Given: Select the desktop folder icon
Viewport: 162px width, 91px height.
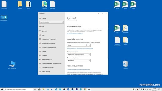Looking at the screenshot, I should point(126,41).
